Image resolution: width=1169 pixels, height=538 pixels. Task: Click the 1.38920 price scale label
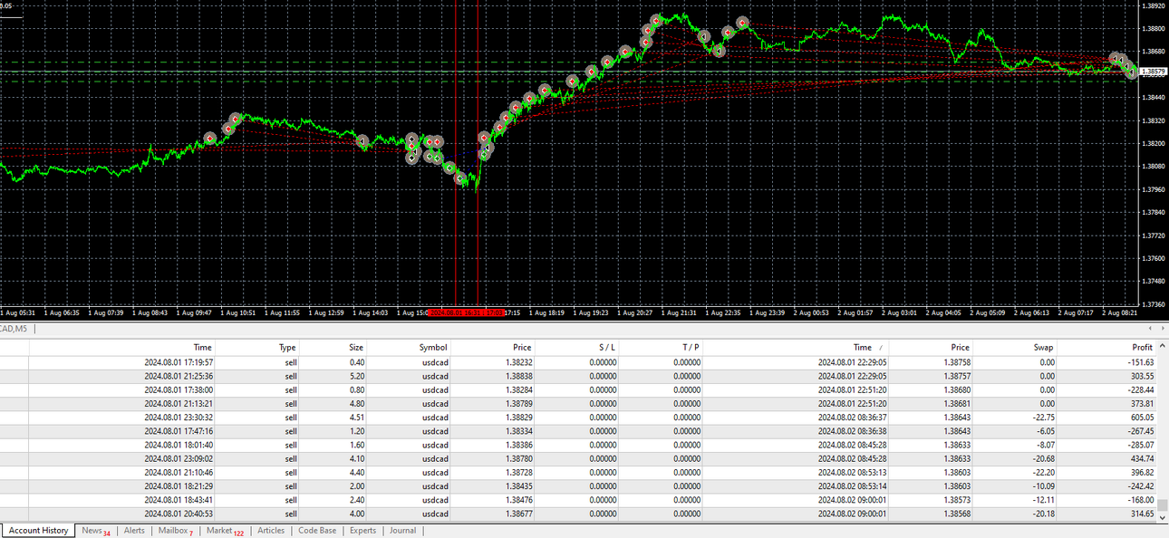coord(1153,5)
